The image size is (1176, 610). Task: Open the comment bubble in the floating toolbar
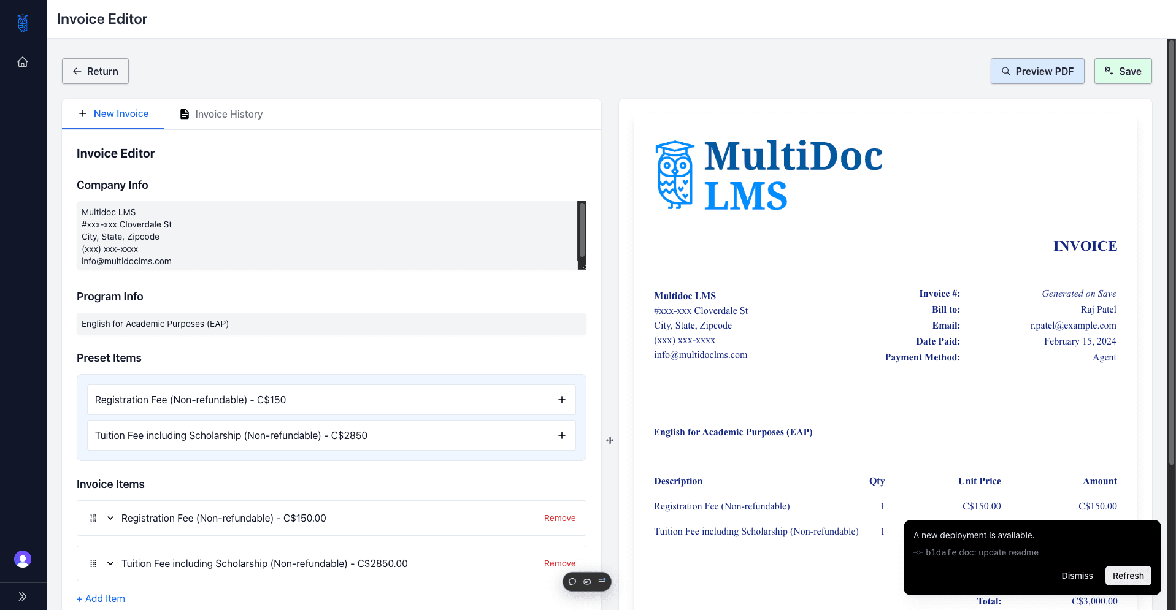click(x=572, y=581)
